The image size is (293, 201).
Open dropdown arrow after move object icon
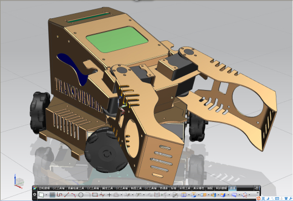tap(249, 195)
